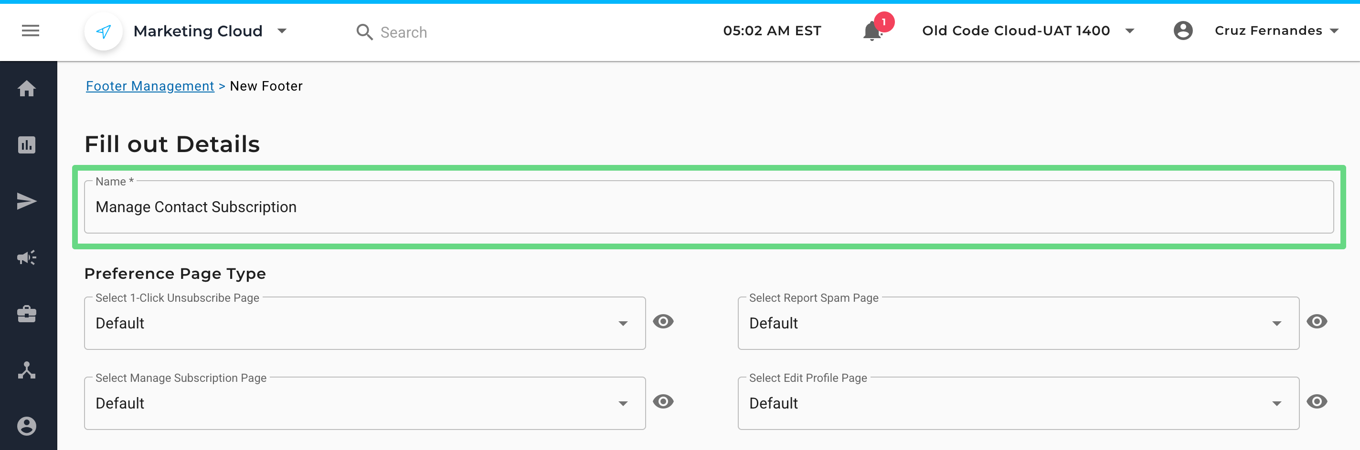
Task: Open the Select Report Spam Page dropdown
Action: (x=1018, y=323)
